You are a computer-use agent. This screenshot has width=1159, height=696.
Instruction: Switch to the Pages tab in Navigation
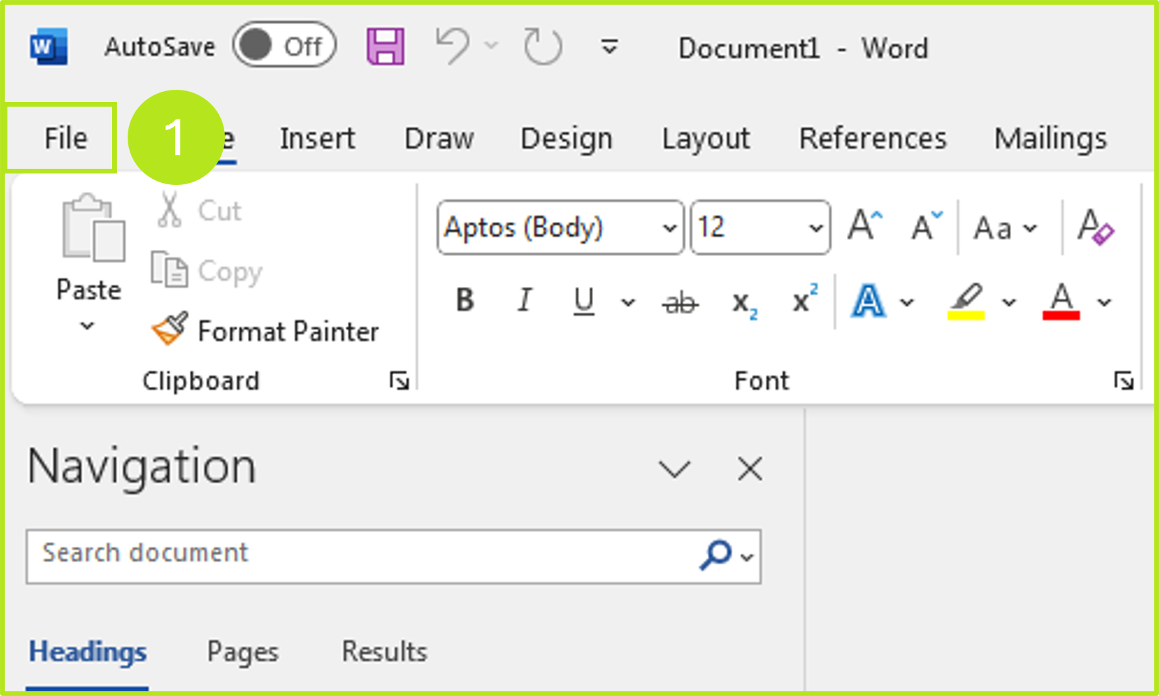tap(242, 651)
